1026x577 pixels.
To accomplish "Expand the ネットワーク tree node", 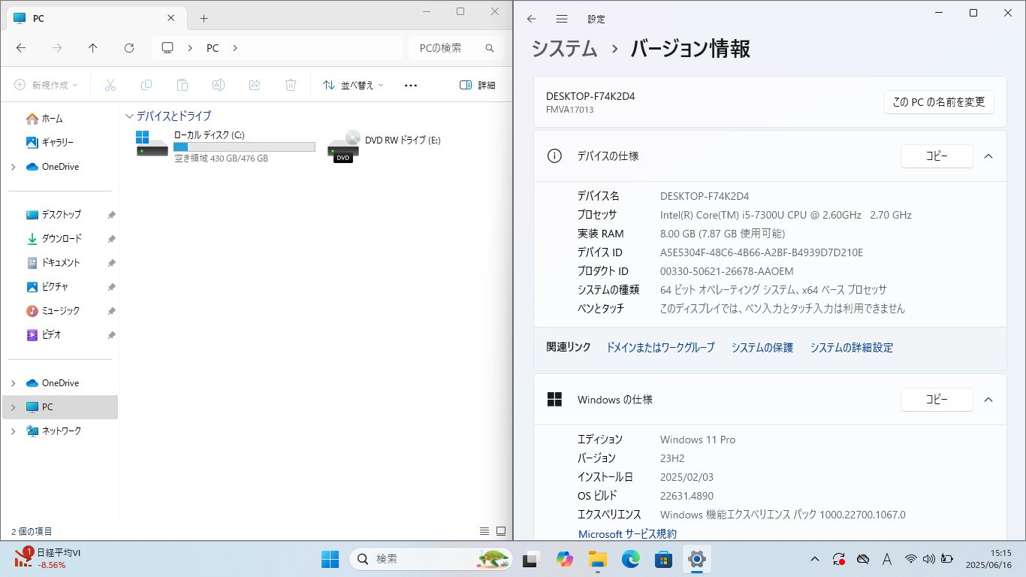I will [x=13, y=431].
